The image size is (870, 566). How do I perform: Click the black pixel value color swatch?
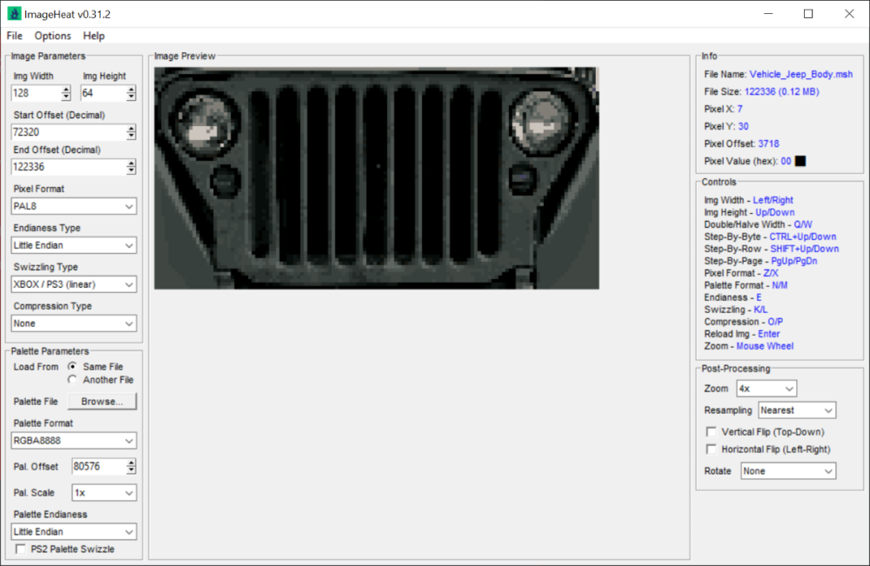[x=800, y=161]
